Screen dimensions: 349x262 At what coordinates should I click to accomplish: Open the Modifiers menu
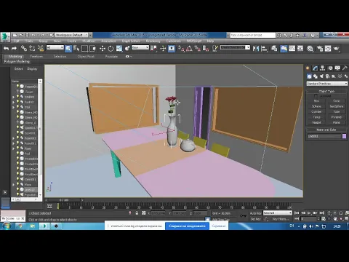pos(89,41)
